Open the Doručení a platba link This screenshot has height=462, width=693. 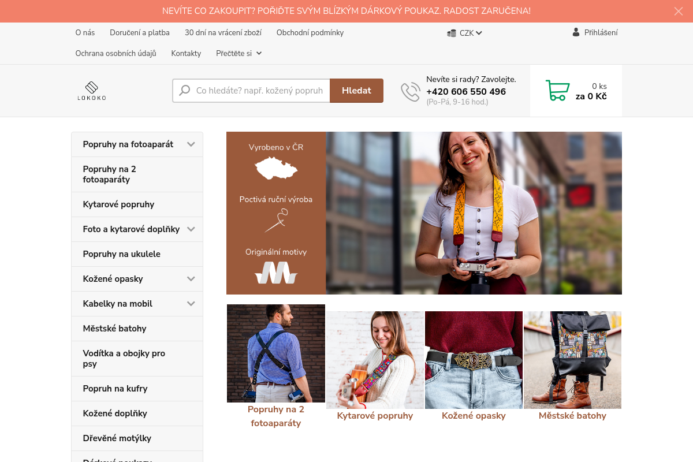140,33
